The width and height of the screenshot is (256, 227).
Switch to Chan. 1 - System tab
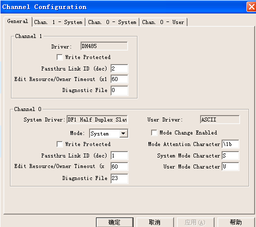58,22
